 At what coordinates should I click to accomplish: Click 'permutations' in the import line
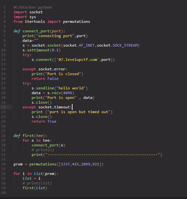click(x=77, y=22)
